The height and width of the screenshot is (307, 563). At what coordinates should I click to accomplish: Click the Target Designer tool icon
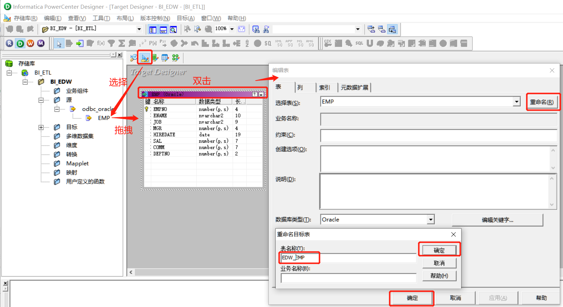coord(145,58)
